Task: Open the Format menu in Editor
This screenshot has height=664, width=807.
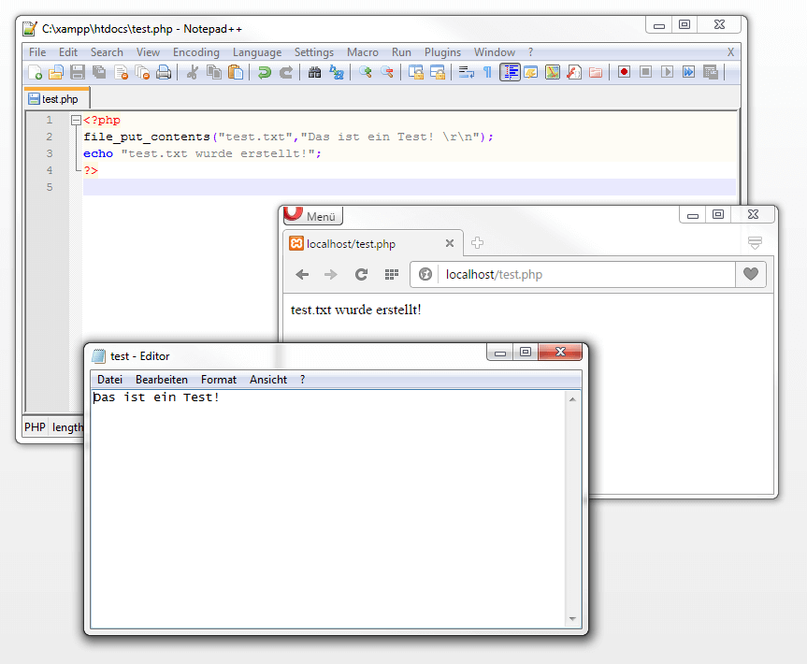Action: 219,380
